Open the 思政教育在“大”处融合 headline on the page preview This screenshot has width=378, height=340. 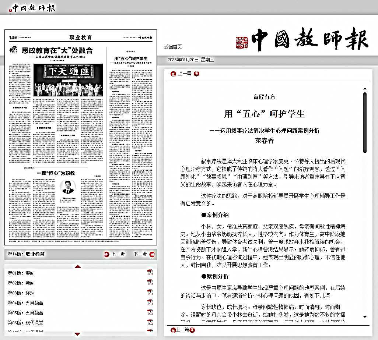[x=57, y=50]
